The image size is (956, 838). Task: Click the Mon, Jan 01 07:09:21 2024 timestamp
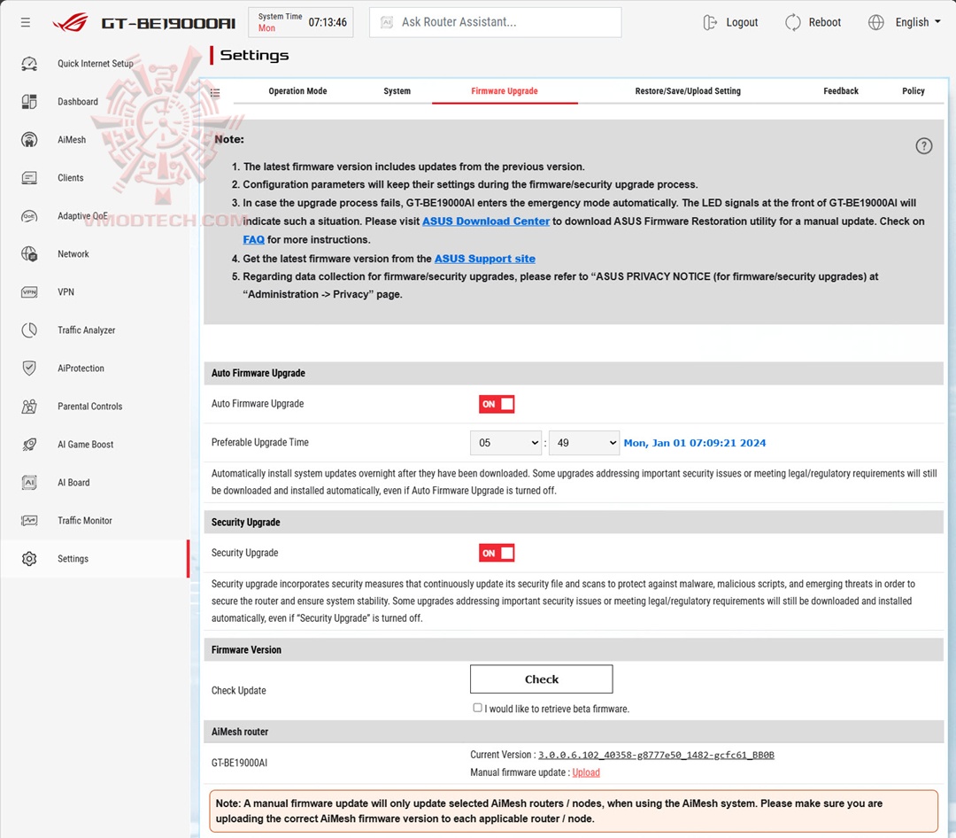coord(695,443)
